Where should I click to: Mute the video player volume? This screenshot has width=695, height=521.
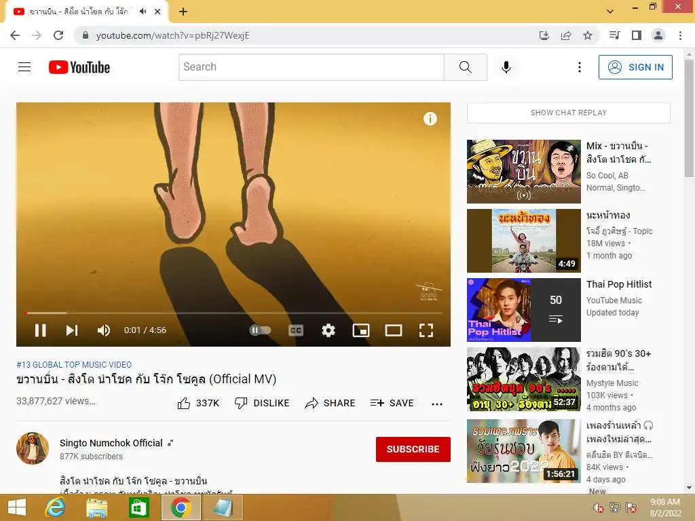tap(104, 330)
